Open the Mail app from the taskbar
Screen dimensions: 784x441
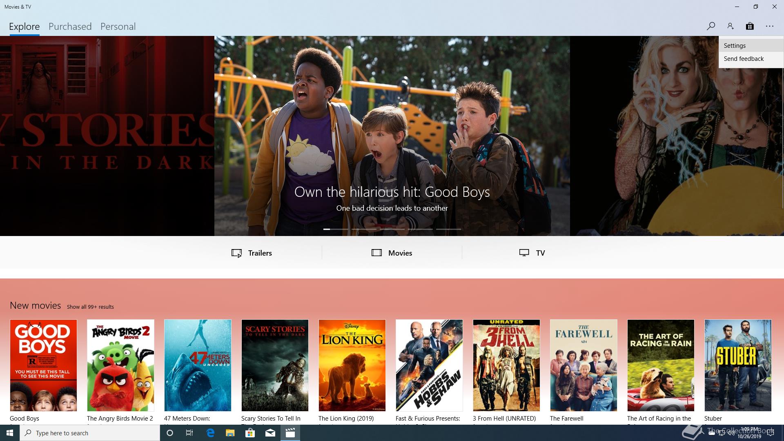pos(270,433)
